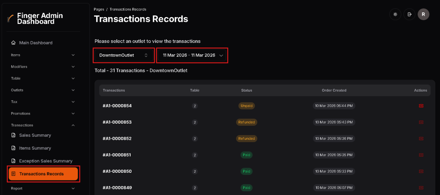Viewport: 440px width, 195px height.
Task: Click the red action icon for #A1-0000852
Action: tap(421, 139)
